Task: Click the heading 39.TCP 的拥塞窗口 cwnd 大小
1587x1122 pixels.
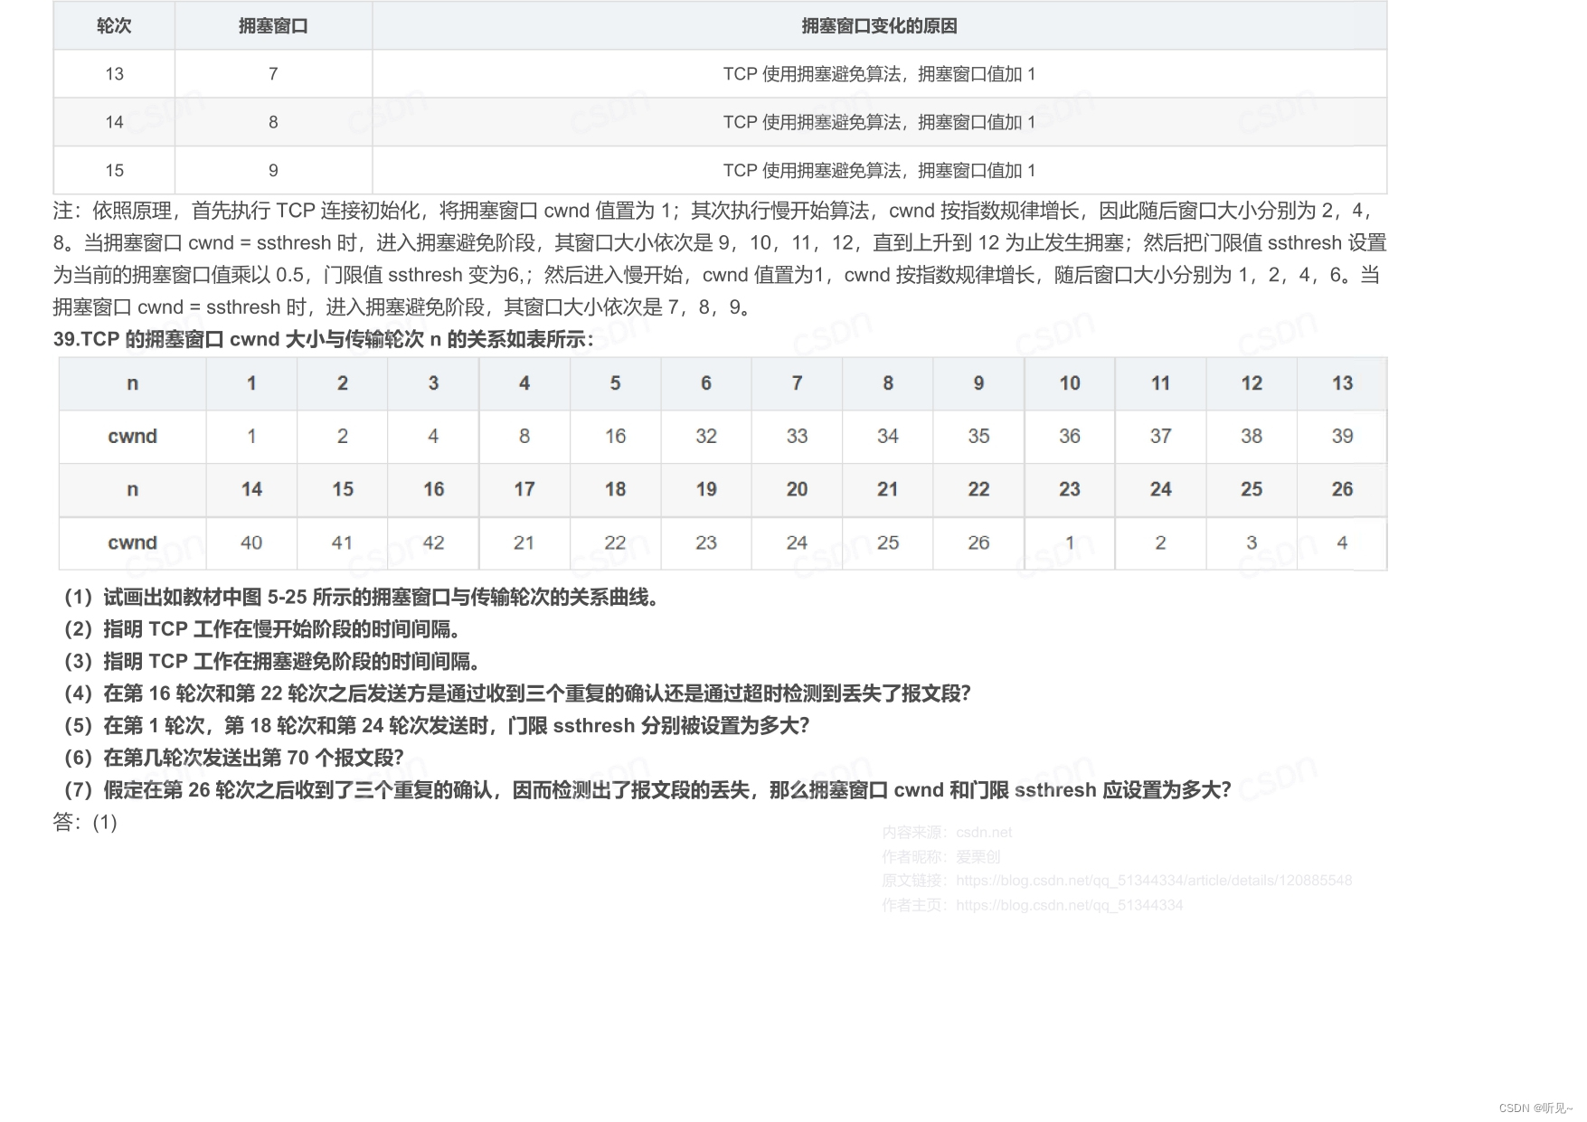Action: pos(323,339)
